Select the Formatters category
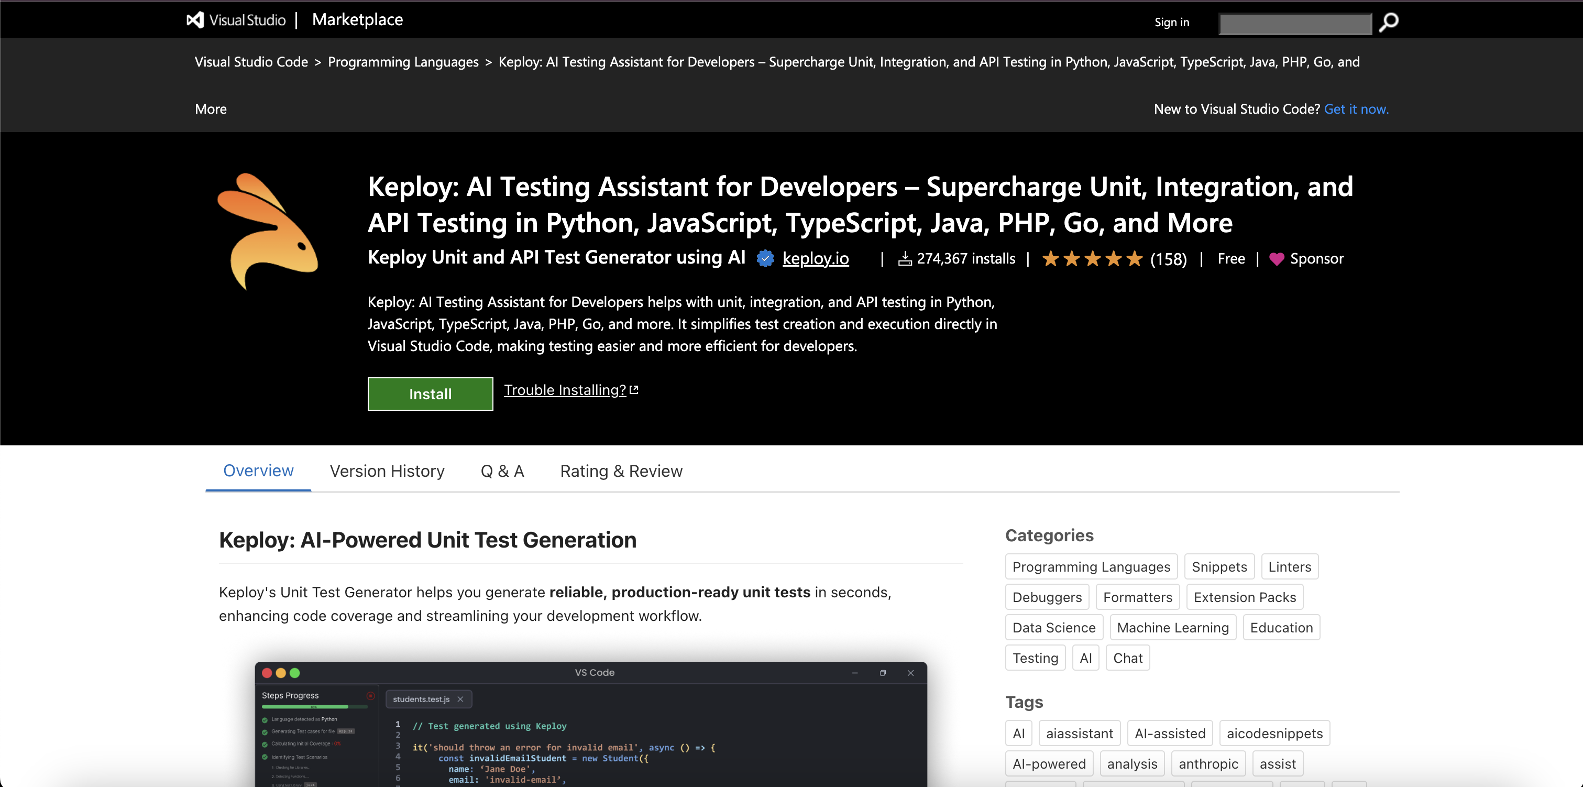The height and width of the screenshot is (787, 1583). [1137, 597]
